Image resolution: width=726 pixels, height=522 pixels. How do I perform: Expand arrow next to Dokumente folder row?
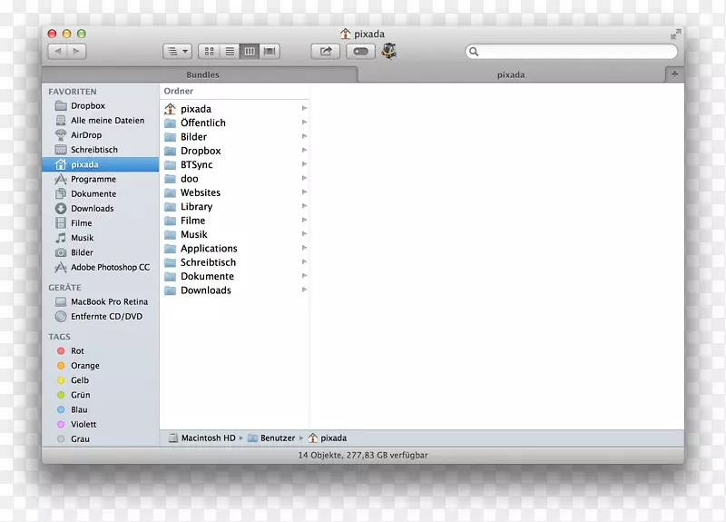[304, 276]
